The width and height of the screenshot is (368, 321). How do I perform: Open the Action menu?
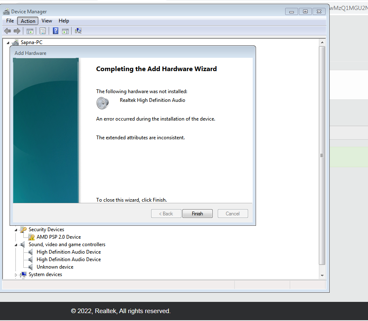[x=27, y=21]
